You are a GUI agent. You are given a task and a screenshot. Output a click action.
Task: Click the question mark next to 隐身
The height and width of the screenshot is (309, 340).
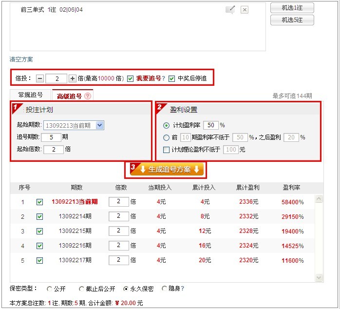click(x=183, y=289)
